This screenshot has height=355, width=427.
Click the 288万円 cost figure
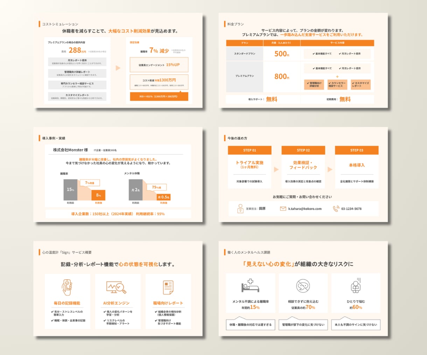(77, 50)
